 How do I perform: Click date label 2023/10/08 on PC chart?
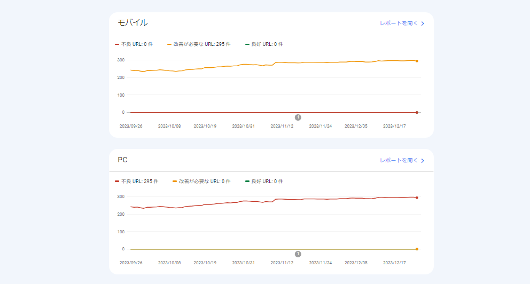click(x=169, y=263)
